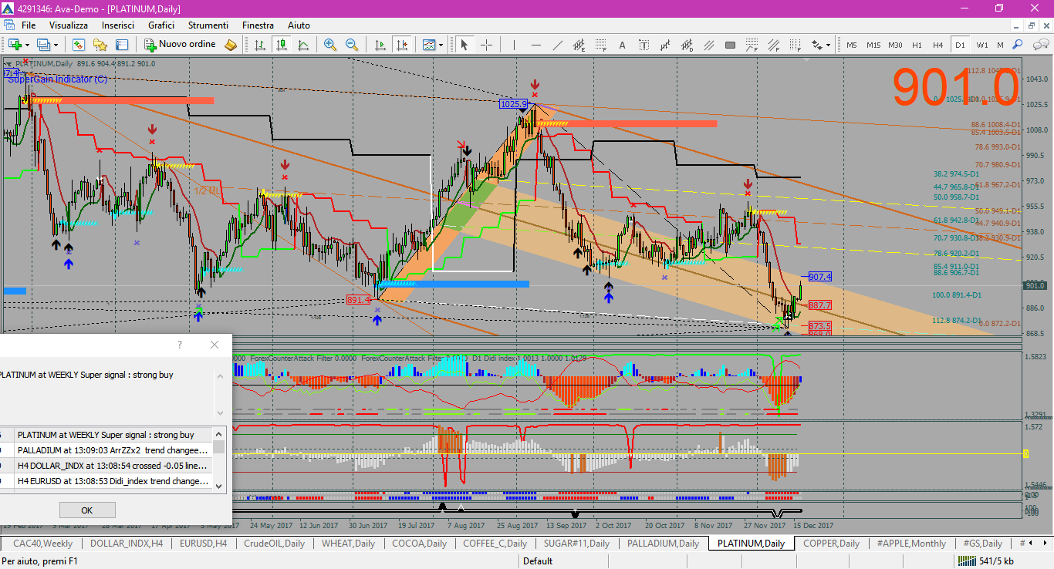Open the Grafici menu
The width and height of the screenshot is (1054, 569).
coord(161,25)
